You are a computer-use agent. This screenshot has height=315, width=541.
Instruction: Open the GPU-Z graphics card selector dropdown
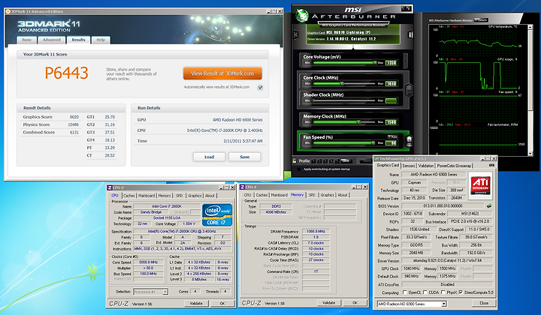(x=444, y=304)
